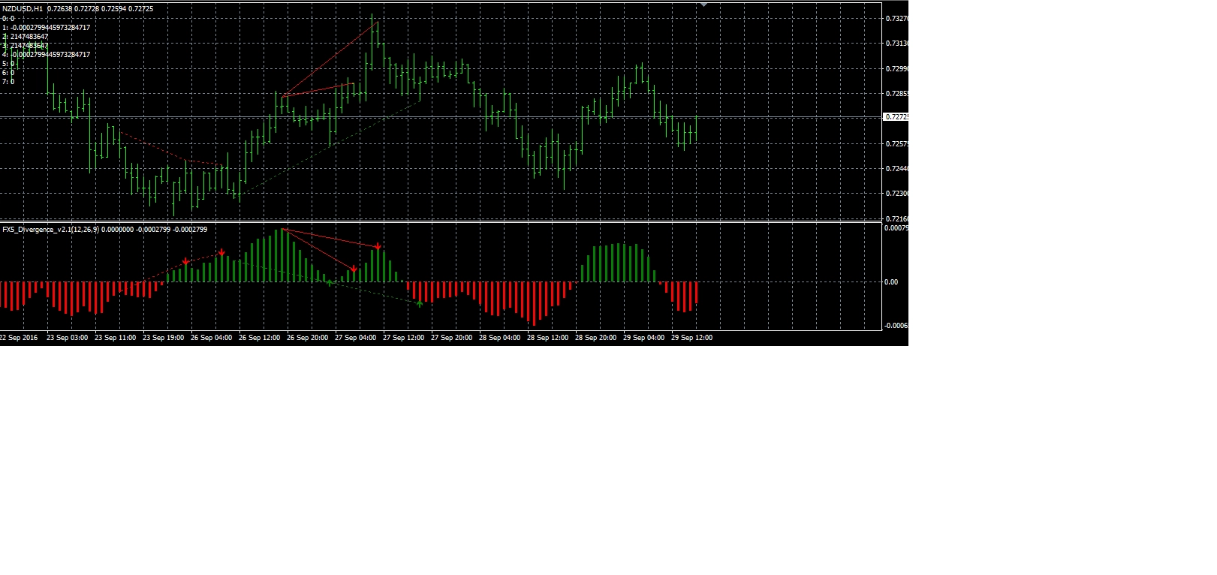Click the 22 Sep 2016 date label
This screenshot has width=1217, height=575.
(19, 338)
